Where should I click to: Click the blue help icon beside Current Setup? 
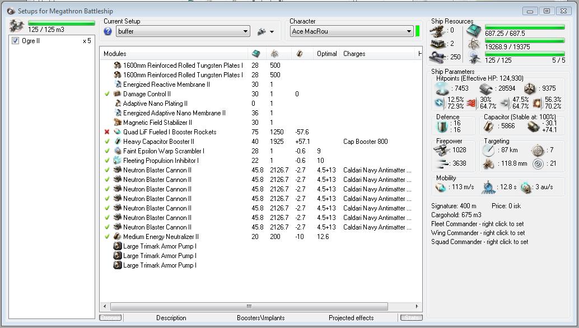pyautogui.click(x=108, y=31)
